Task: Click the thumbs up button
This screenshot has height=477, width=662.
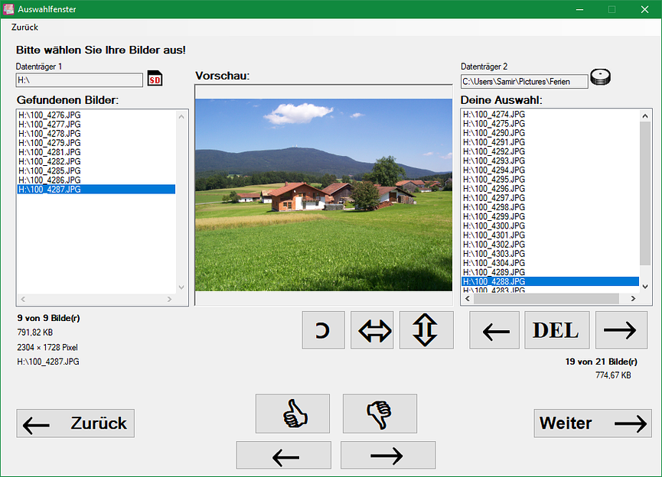Action: [292, 414]
